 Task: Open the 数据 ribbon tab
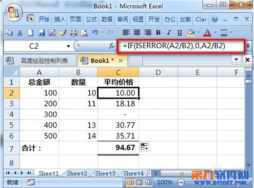[107, 20]
